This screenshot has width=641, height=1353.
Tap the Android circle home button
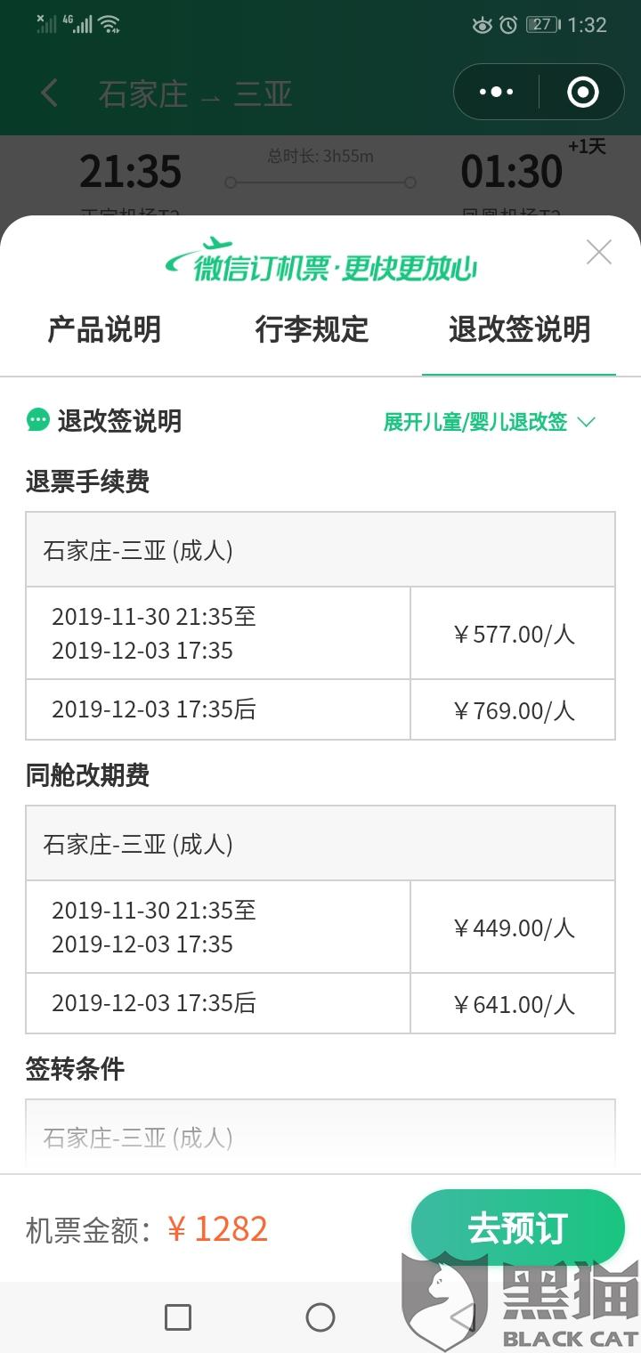(x=320, y=1317)
